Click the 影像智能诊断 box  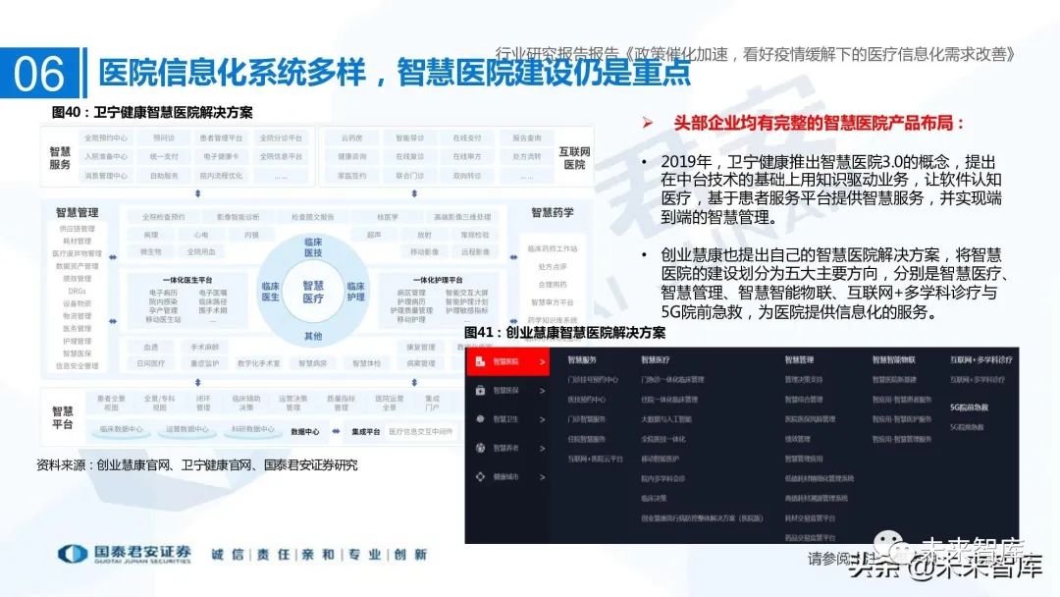(238, 217)
